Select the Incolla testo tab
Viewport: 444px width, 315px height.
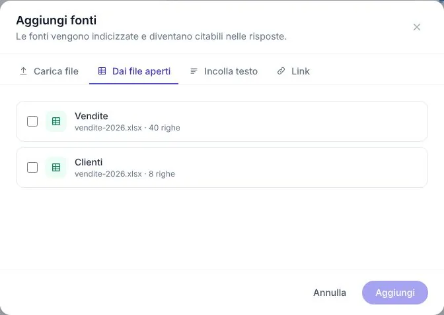pyautogui.click(x=223, y=71)
